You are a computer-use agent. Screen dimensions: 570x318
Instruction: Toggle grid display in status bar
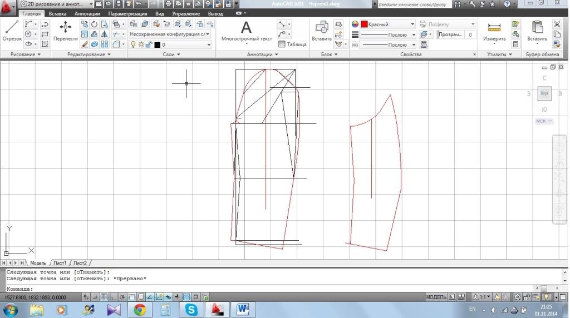[x=104, y=297]
